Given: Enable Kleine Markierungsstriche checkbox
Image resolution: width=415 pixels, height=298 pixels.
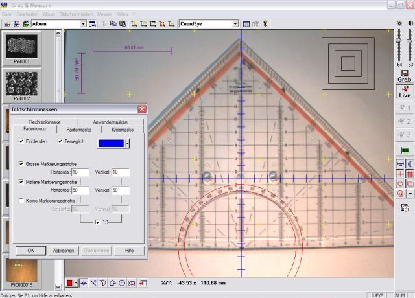Looking at the screenshot, I should (21, 201).
